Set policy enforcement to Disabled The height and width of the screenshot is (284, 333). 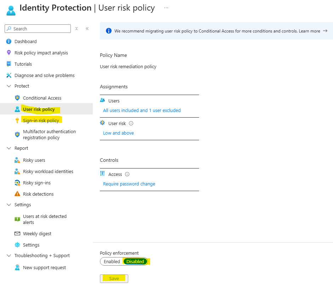135,261
